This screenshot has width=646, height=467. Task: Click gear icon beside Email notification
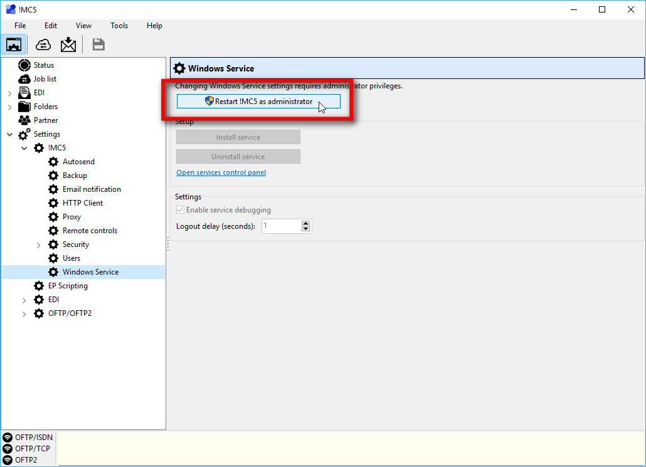point(53,189)
